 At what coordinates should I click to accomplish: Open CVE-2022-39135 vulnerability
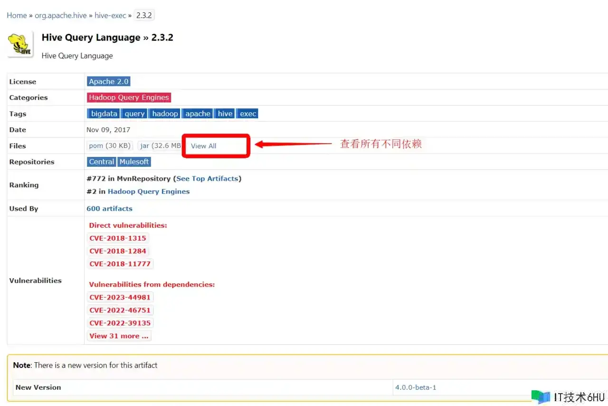tap(120, 323)
